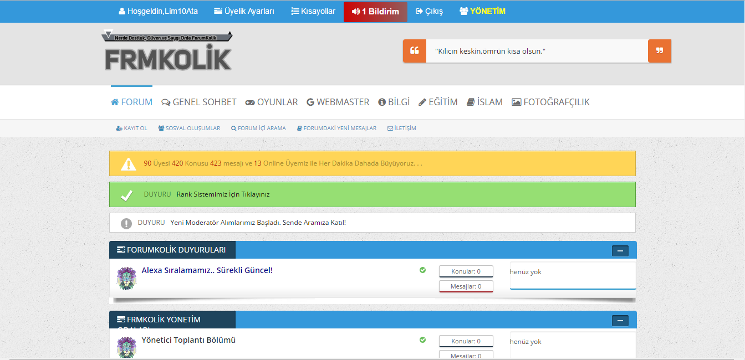The height and width of the screenshot is (360, 745).
Task: Select the FOTOĞRAFÇILIK tab
Action: [x=550, y=102]
